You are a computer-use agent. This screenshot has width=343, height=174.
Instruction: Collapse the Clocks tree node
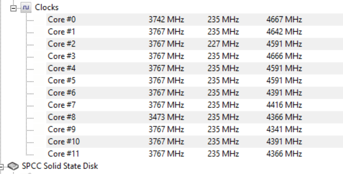pyautogui.click(x=14, y=8)
